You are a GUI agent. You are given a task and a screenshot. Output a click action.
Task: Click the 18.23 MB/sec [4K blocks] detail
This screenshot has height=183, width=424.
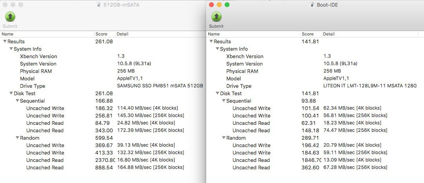click(352, 123)
